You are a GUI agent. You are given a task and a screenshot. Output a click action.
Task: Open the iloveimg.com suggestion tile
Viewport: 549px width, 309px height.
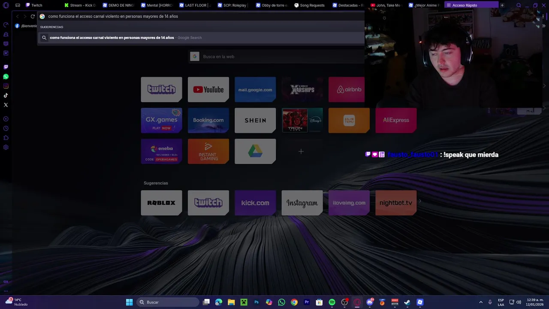349,203
